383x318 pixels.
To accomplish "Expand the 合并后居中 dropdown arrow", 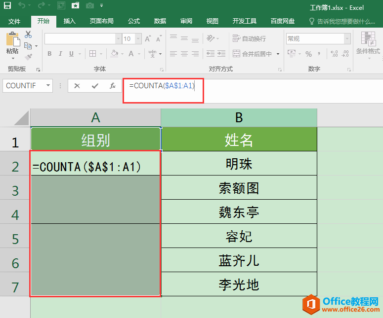I will point(278,54).
